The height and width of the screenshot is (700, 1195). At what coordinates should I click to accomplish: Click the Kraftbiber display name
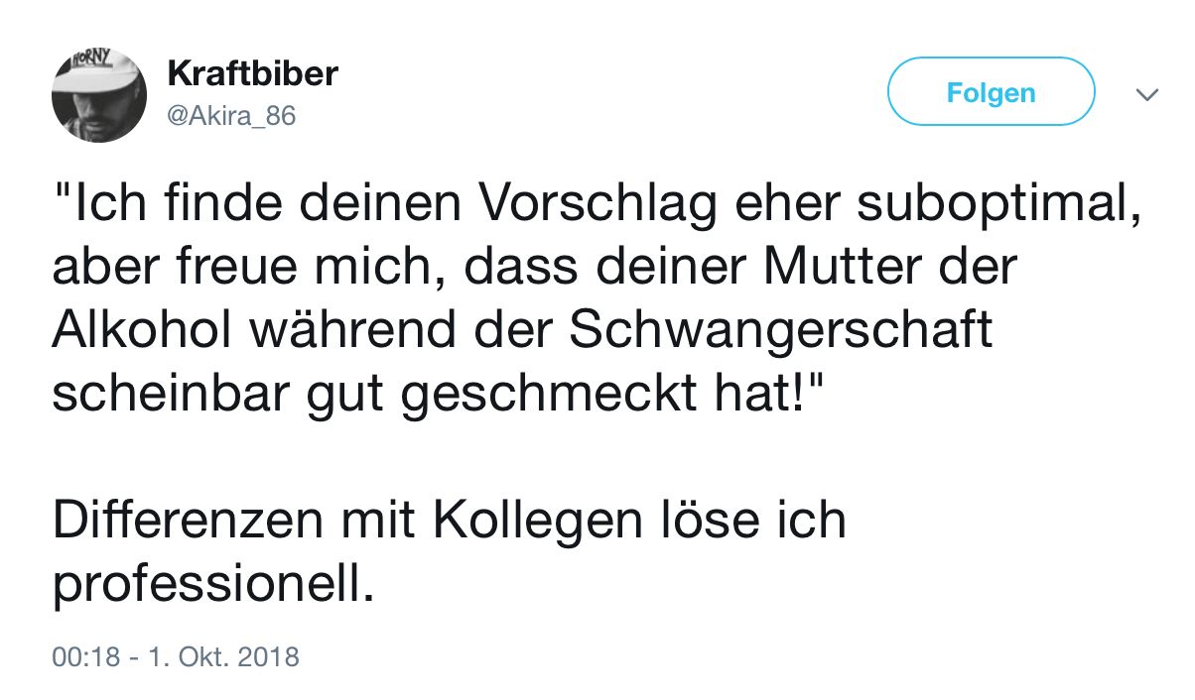click(253, 73)
